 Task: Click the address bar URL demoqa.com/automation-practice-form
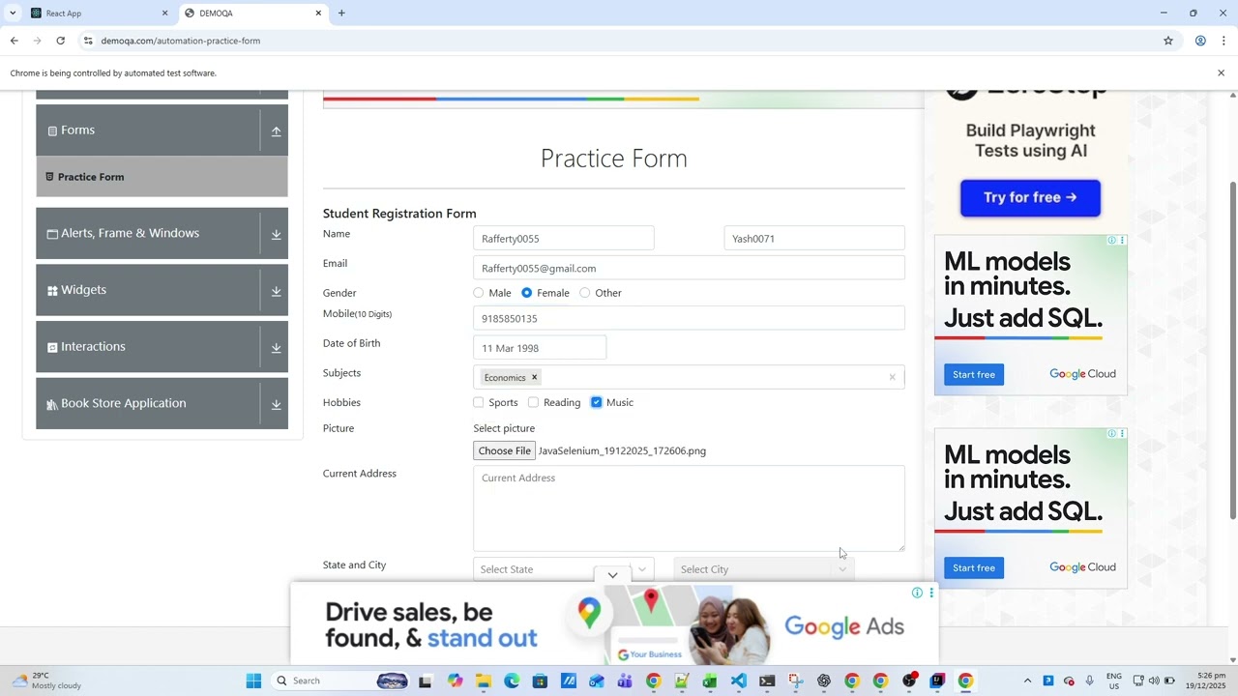181,41
